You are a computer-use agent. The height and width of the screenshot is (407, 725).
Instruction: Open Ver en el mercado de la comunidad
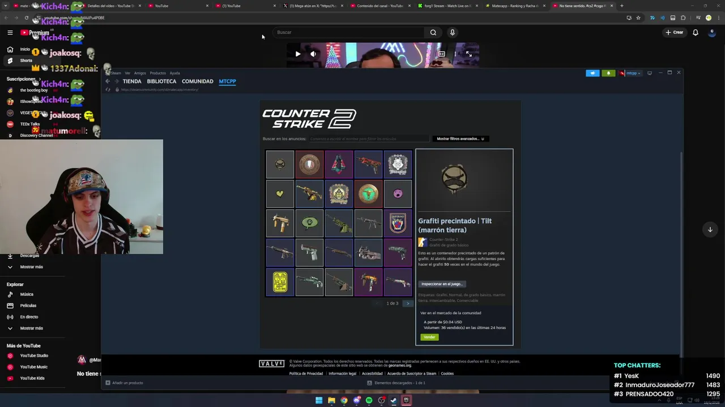tap(451, 313)
